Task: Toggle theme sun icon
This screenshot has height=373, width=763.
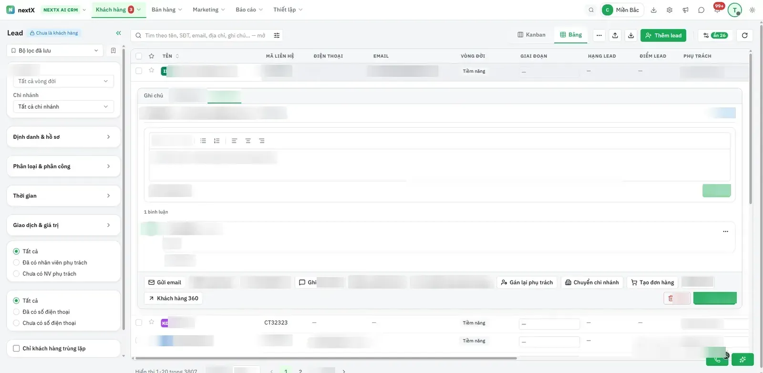Action: pos(752,10)
